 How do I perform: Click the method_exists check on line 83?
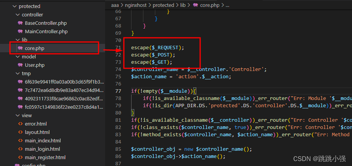click(x=242, y=134)
